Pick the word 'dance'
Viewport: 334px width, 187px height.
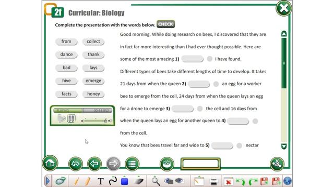66,55
